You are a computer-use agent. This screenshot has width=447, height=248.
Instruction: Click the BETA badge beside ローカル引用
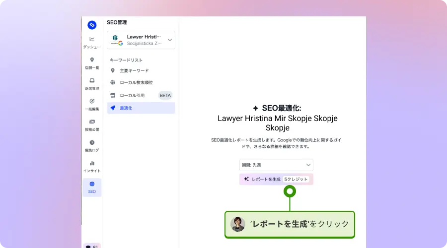pos(165,95)
